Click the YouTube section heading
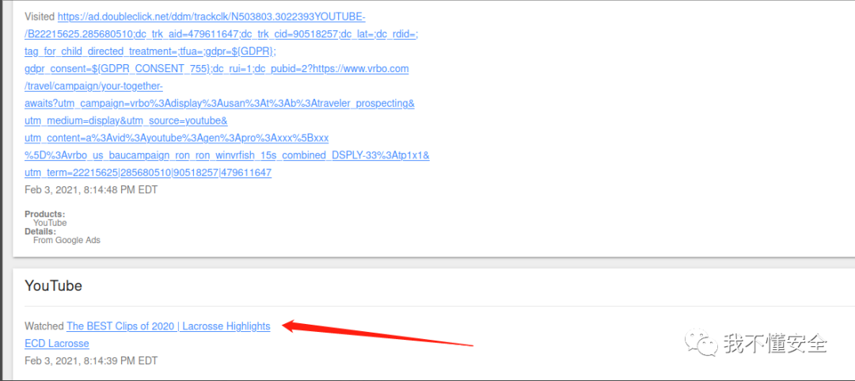Viewport: 855px width, 381px height. click(54, 285)
